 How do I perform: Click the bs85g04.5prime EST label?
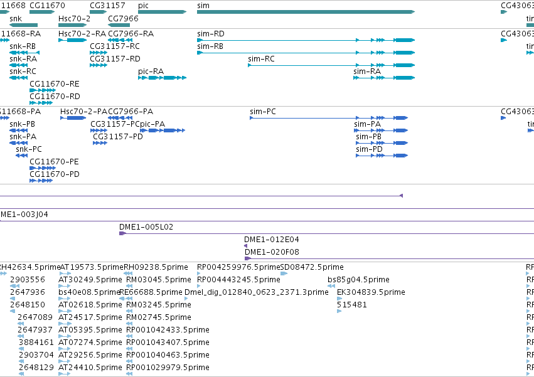point(358,280)
